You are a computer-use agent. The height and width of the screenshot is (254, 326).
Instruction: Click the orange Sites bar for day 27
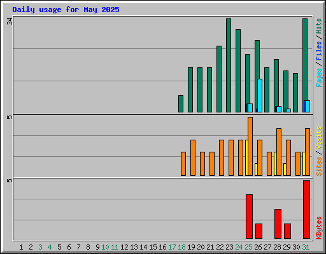coord(269,164)
